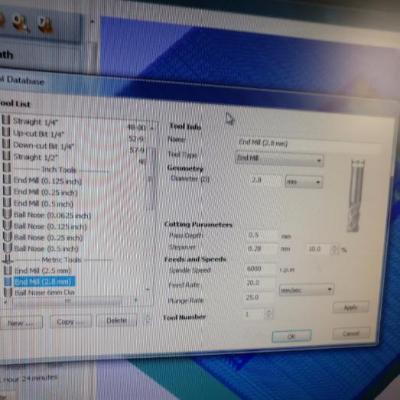Screen dimensions: 400x400
Task: Click icon beside Down-cut Bit 1/4"
Action: pyautogui.click(x=6, y=144)
